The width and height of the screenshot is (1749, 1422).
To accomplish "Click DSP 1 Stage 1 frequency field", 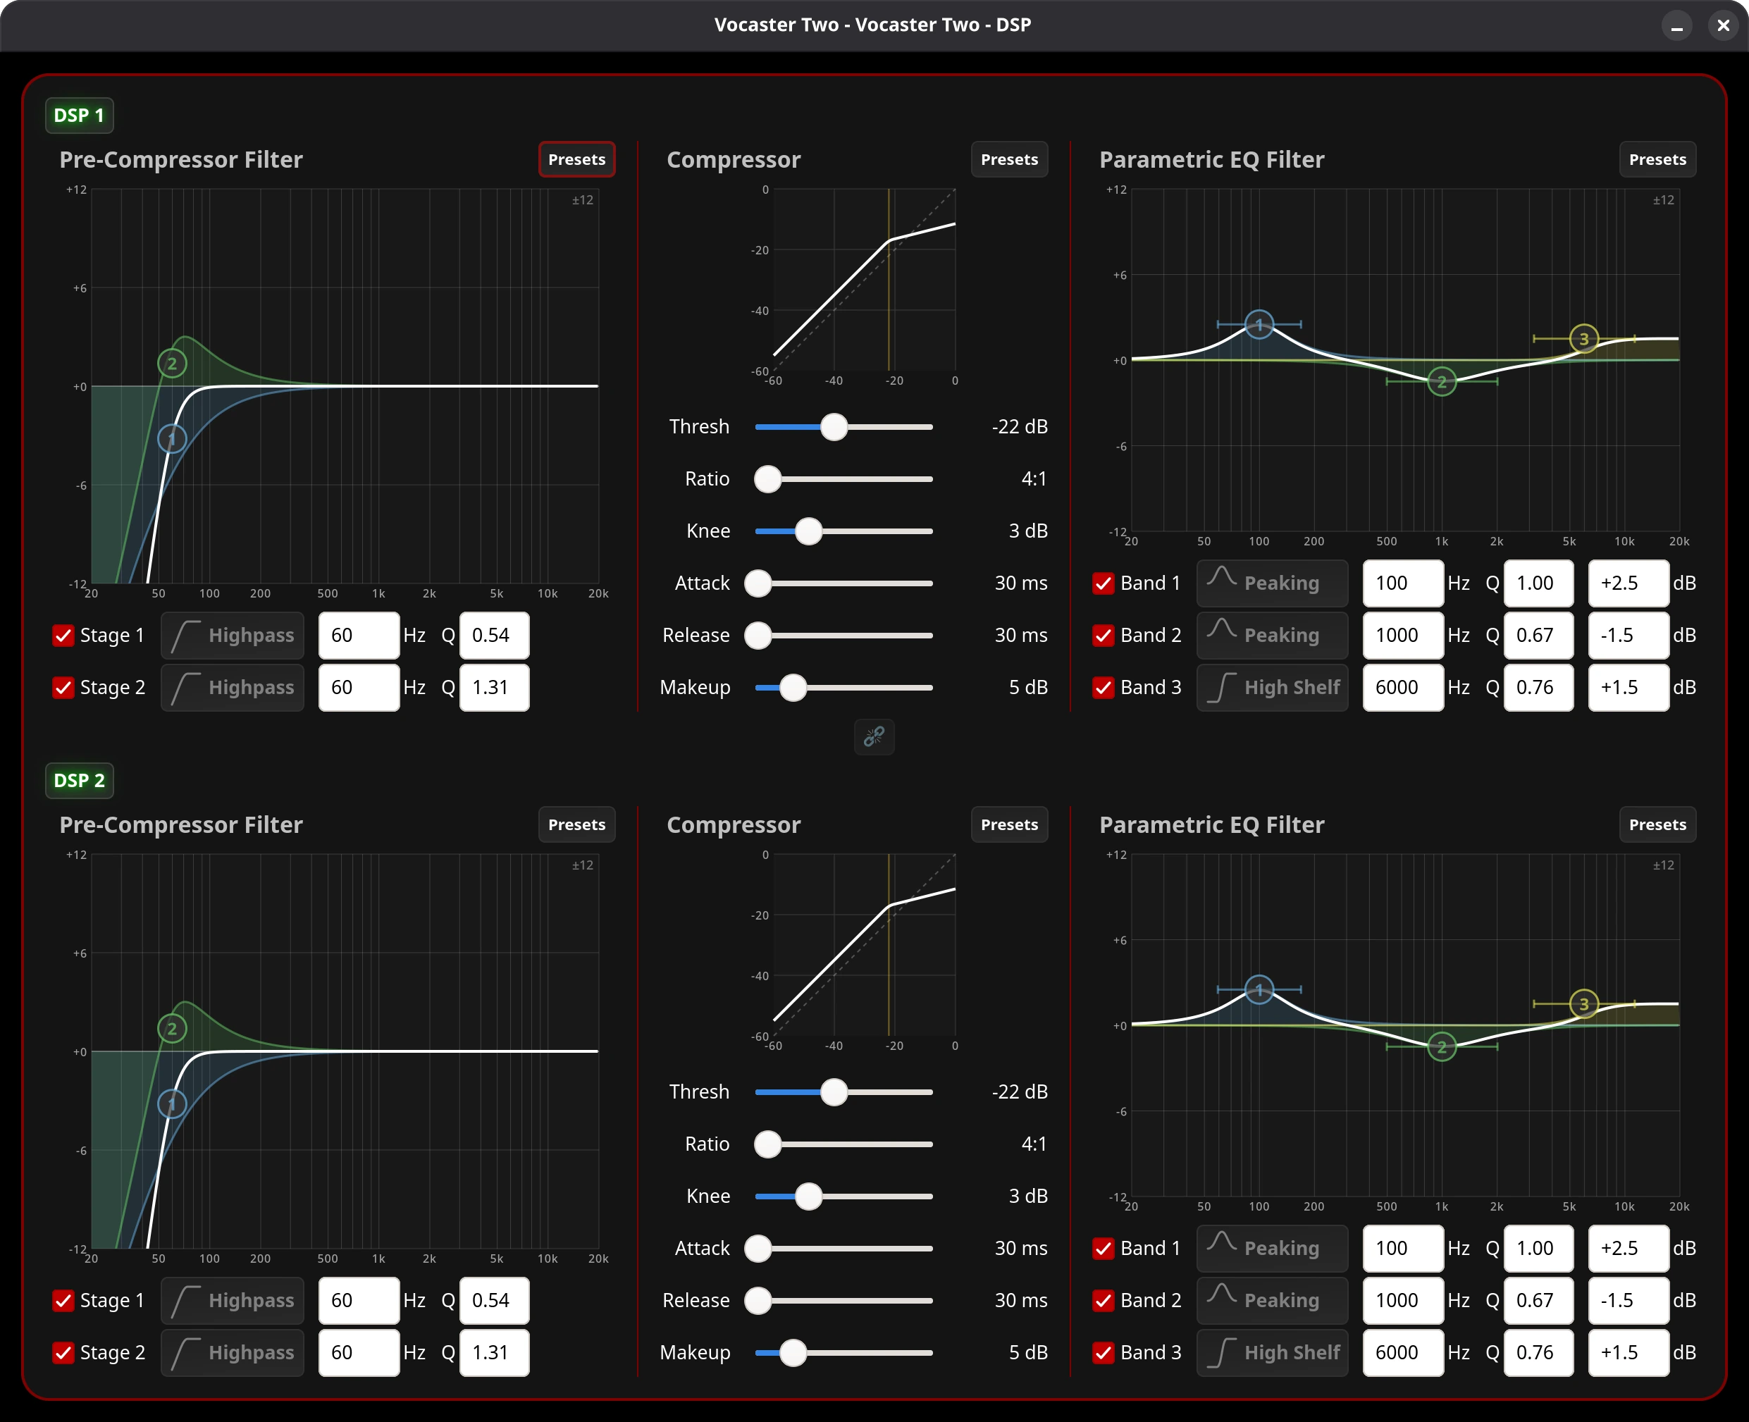I will pos(359,636).
